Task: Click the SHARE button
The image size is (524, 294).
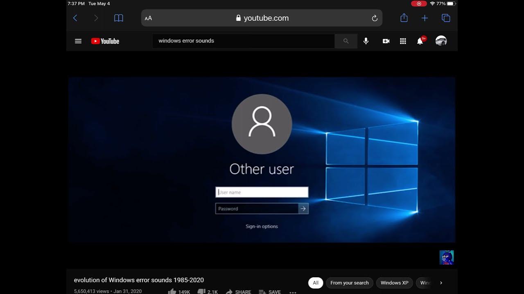Action: point(238,292)
